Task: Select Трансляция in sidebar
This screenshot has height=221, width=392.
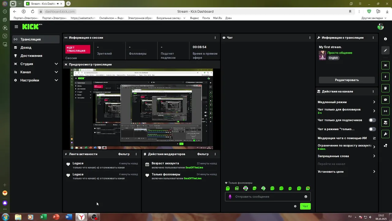Action: pos(36,39)
